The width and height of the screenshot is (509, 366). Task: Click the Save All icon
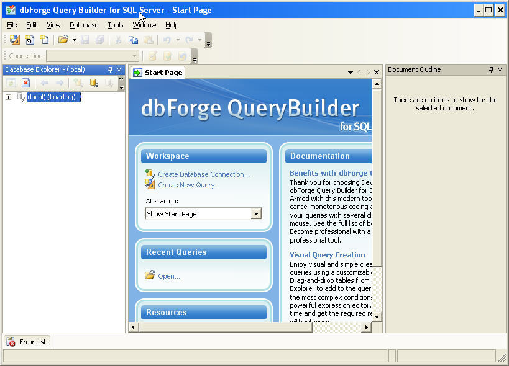[x=100, y=40]
